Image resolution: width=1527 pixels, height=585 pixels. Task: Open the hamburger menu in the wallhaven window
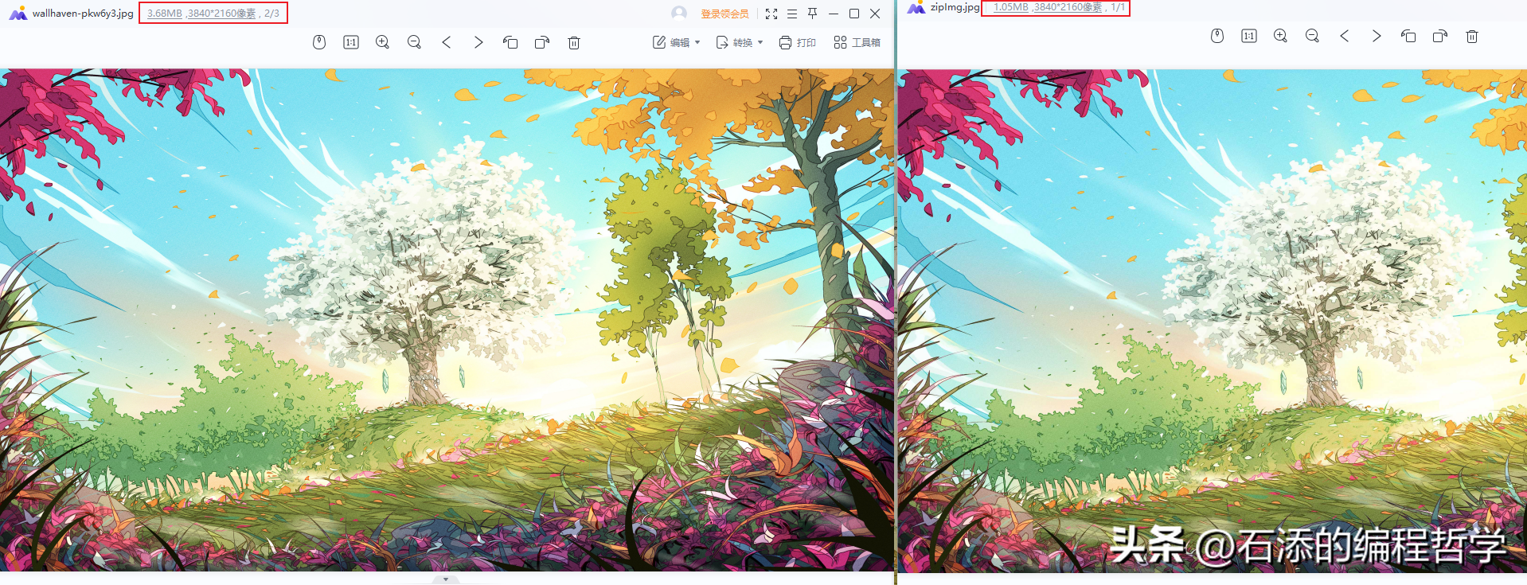(792, 14)
